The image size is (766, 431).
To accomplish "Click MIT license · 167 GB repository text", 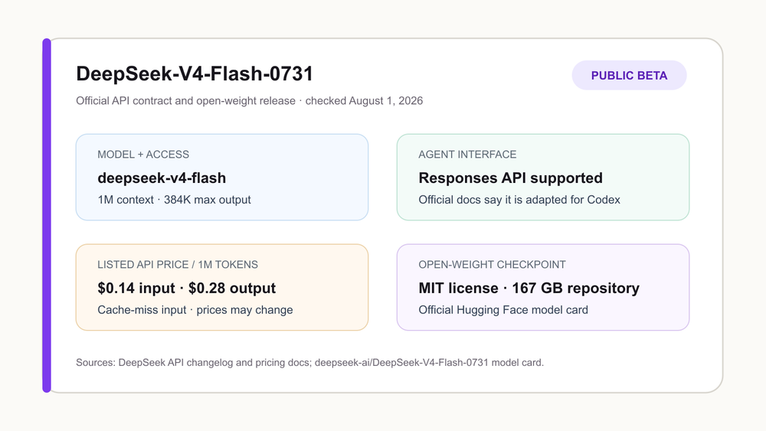I will pyautogui.click(x=529, y=288).
